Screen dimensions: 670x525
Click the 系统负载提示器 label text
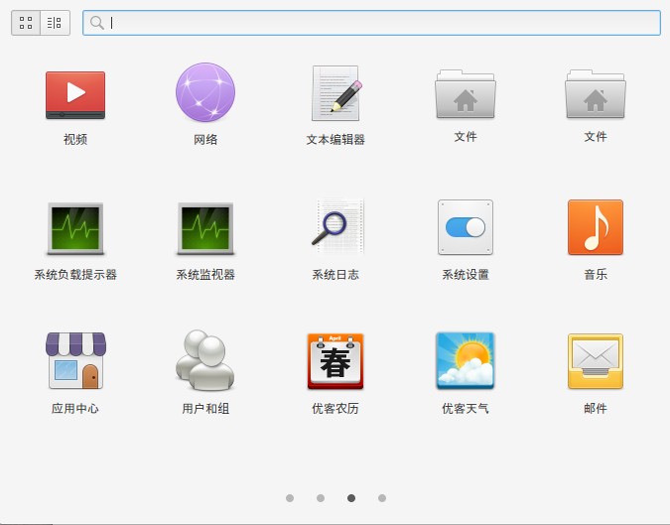pyautogui.click(x=75, y=274)
